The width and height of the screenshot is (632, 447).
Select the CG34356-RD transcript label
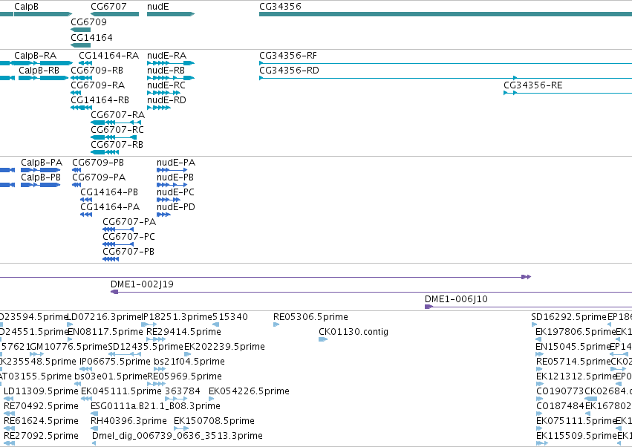click(x=289, y=70)
